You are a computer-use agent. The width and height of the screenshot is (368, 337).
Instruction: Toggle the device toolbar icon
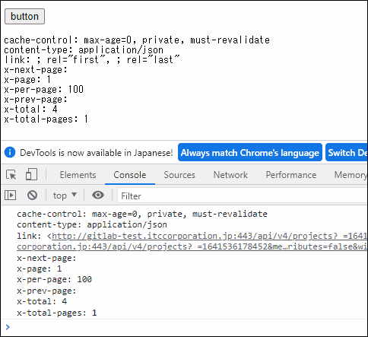pyautogui.click(x=31, y=175)
